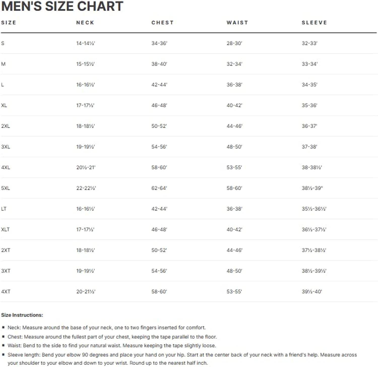Click the NECK column header
The width and height of the screenshot is (378, 367).
tap(85, 23)
